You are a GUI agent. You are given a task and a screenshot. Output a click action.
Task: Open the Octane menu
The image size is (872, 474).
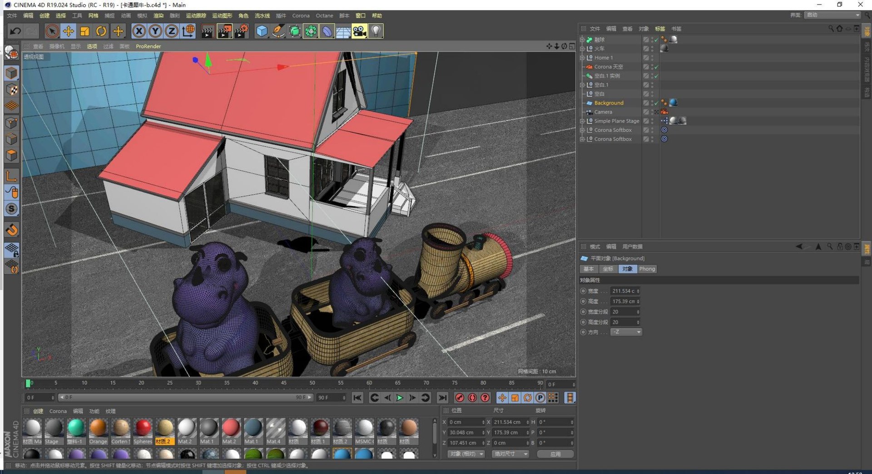tap(324, 15)
